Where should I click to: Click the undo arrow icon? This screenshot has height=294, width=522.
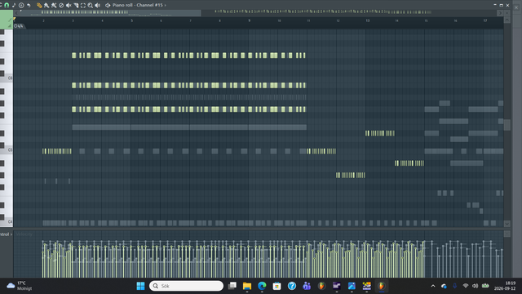(29, 5)
